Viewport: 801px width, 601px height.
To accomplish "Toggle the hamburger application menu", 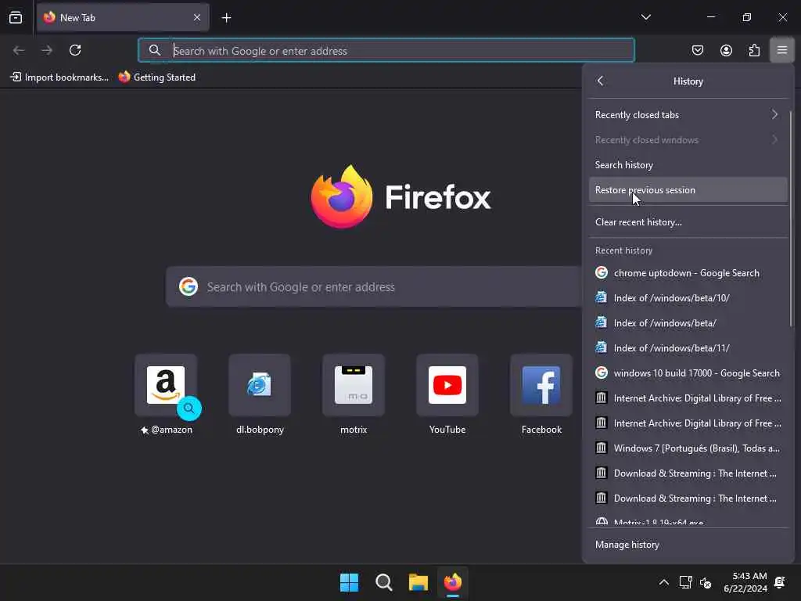I will click(782, 50).
